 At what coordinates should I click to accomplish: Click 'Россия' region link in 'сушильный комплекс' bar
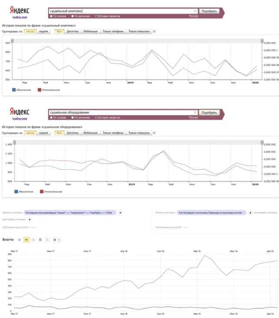(194, 16)
